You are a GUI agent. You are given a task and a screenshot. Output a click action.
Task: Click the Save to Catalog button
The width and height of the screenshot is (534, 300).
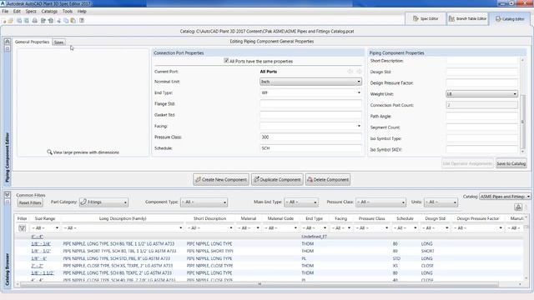511,163
